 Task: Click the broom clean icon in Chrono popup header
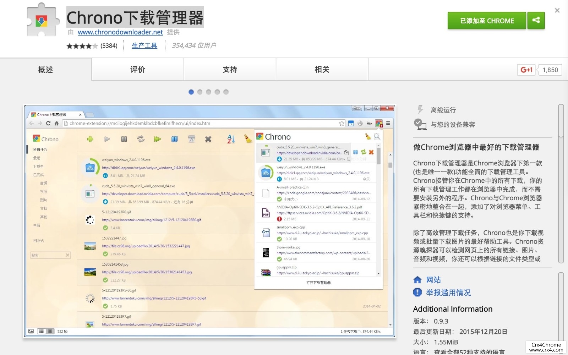click(x=368, y=136)
